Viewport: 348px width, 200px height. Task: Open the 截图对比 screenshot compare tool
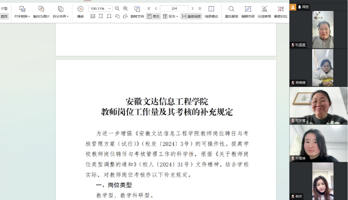[281, 12]
